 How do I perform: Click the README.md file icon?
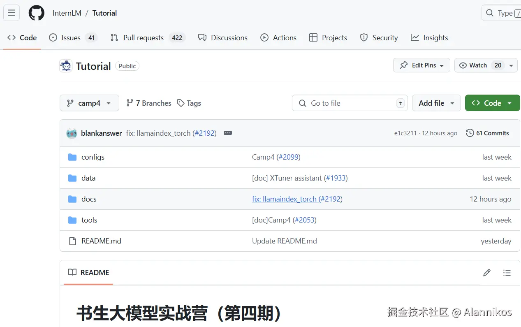72,241
